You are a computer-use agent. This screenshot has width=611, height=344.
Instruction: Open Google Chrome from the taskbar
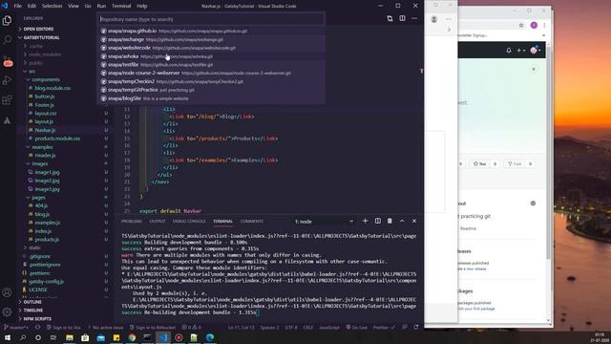[132, 337]
